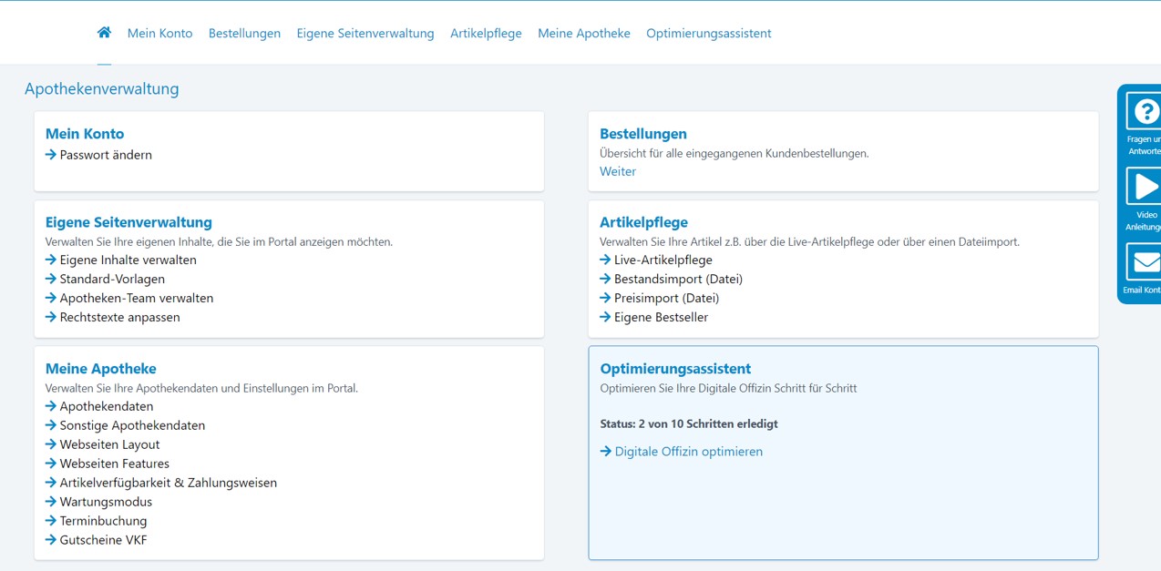Open Apothekendaten link
This screenshot has height=571, width=1161.
coord(107,406)
